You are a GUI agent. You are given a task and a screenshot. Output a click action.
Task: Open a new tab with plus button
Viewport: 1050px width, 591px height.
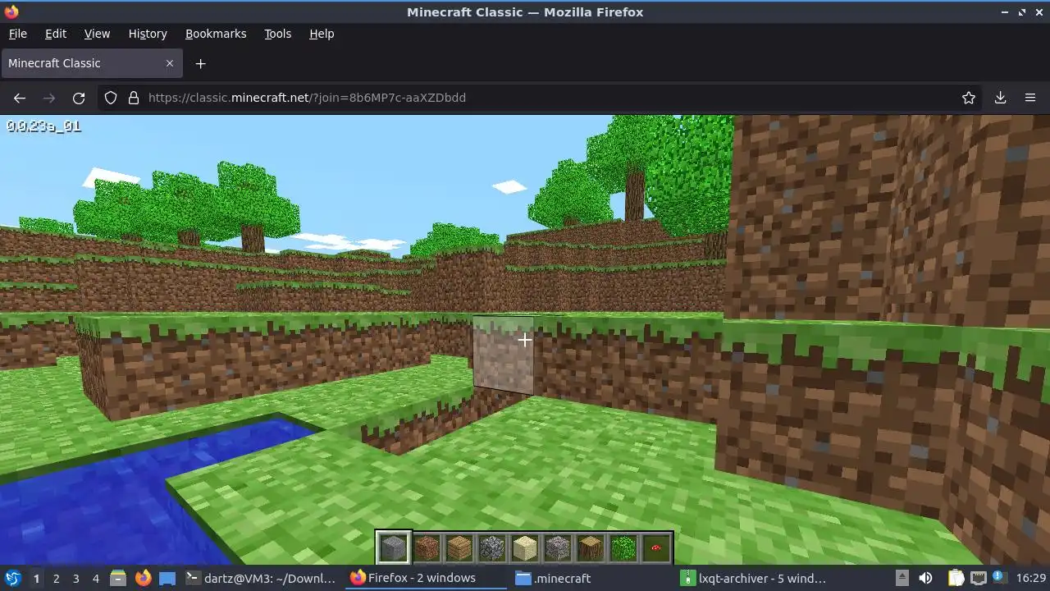pyautogui.click(x=200, y=63)
